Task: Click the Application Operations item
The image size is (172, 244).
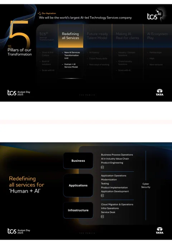Action: 114,175
